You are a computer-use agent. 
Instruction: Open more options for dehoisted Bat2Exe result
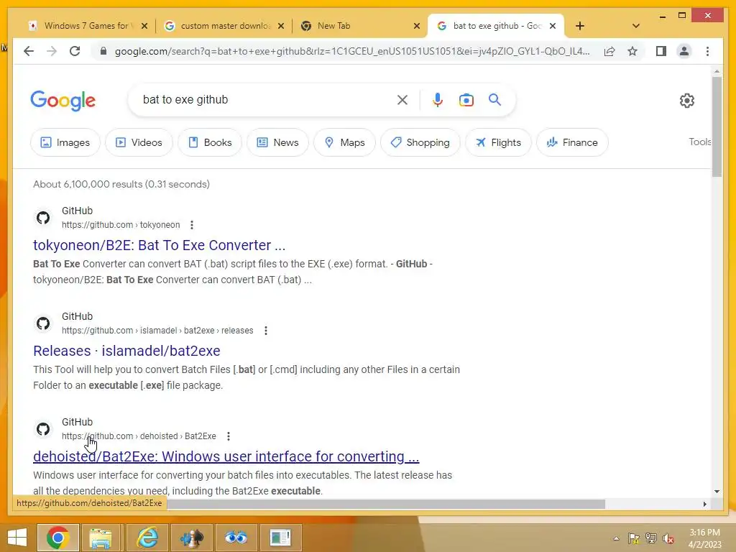coord(229,436)
